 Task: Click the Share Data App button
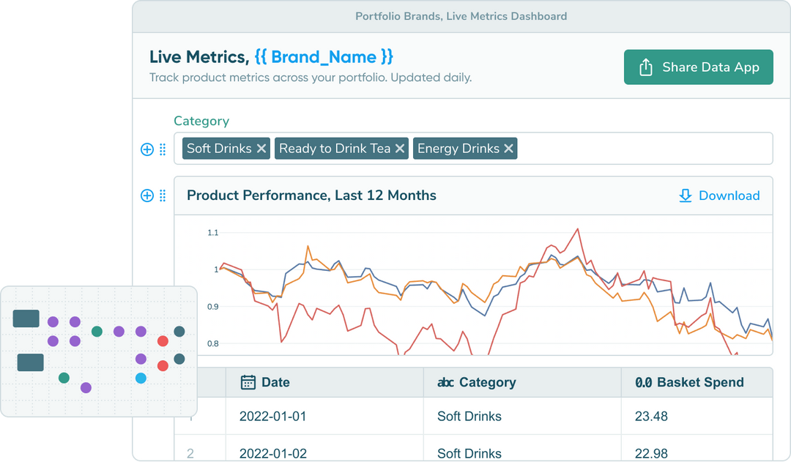(698, 66)
